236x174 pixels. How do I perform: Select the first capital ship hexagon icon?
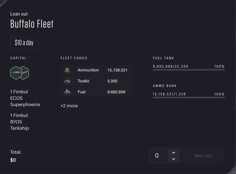click(x=16, y=73)
